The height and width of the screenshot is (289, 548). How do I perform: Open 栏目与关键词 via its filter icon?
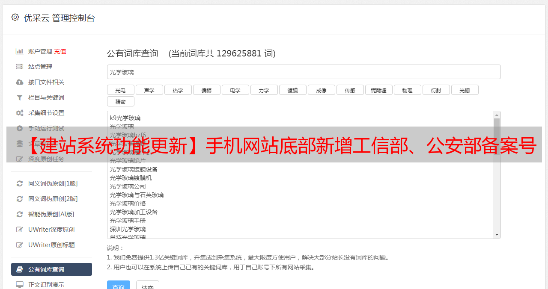[x=20, y=97]
